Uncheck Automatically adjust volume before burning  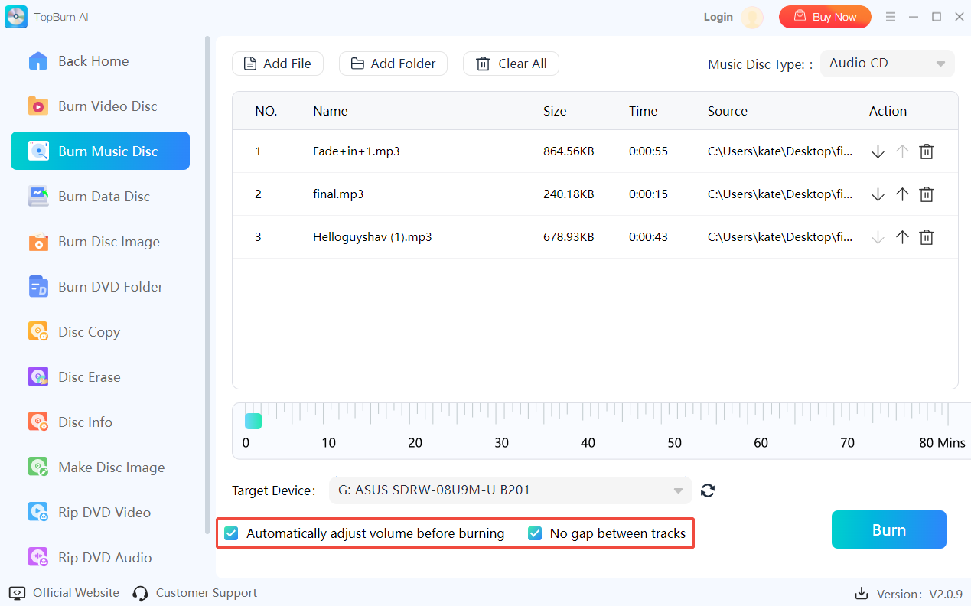coord(231,533)
